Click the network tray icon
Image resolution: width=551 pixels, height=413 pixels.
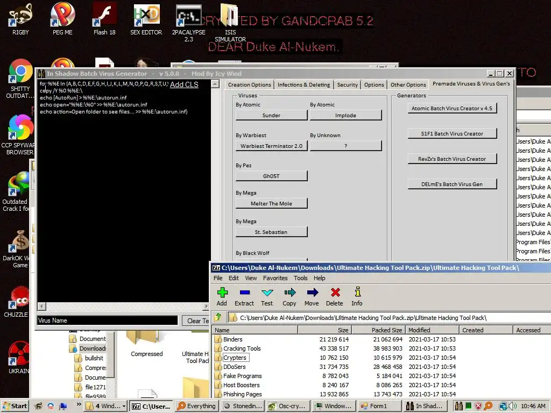click(x=503, y=406)
